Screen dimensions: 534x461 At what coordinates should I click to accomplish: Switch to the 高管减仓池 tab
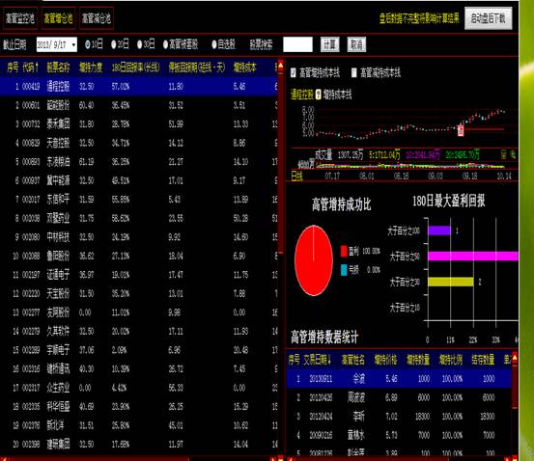click(97, 18)
